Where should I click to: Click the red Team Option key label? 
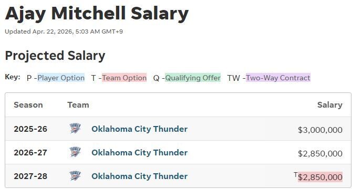pyautogui.click(x=124, y=78)
